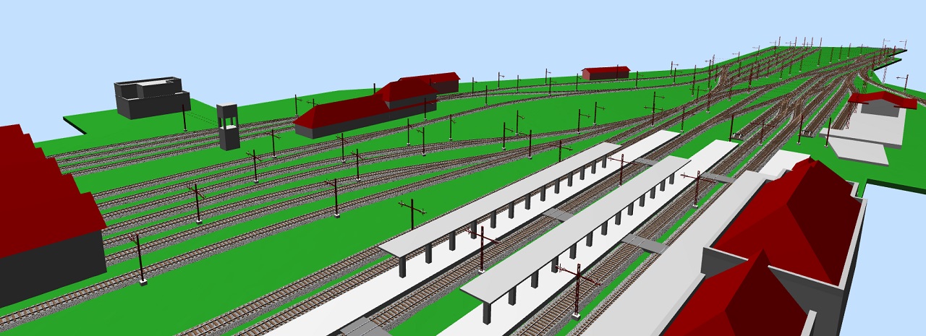The image size is (926, 336).
Task: Click the gray walkway crossing between platforms
Action: click(645, 244)
